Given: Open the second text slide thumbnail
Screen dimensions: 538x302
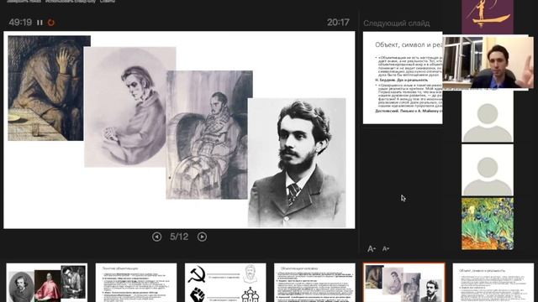Looking at the screenshot, I should (x=136, y=283).
